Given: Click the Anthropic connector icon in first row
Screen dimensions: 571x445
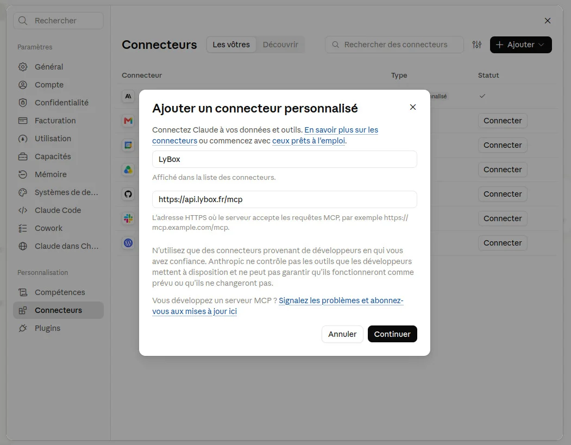Looking at the screenshot, I should pyautogui.click(x=128, y=96).
